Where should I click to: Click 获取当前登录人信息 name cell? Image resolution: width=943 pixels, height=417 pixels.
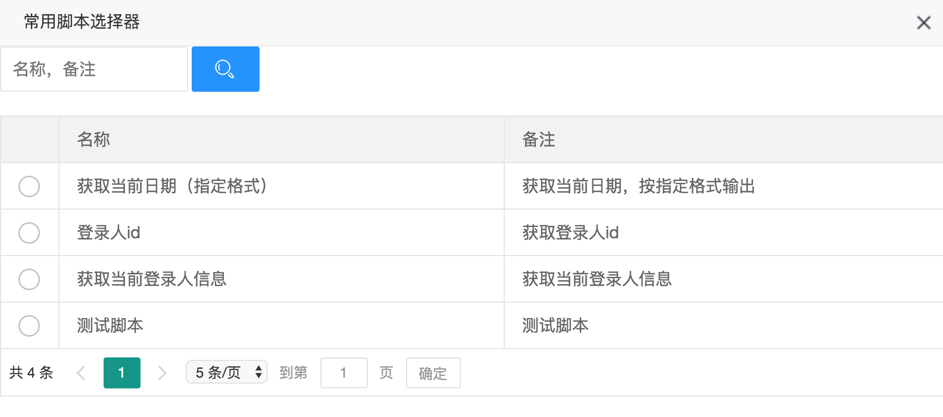pos(152,279)
